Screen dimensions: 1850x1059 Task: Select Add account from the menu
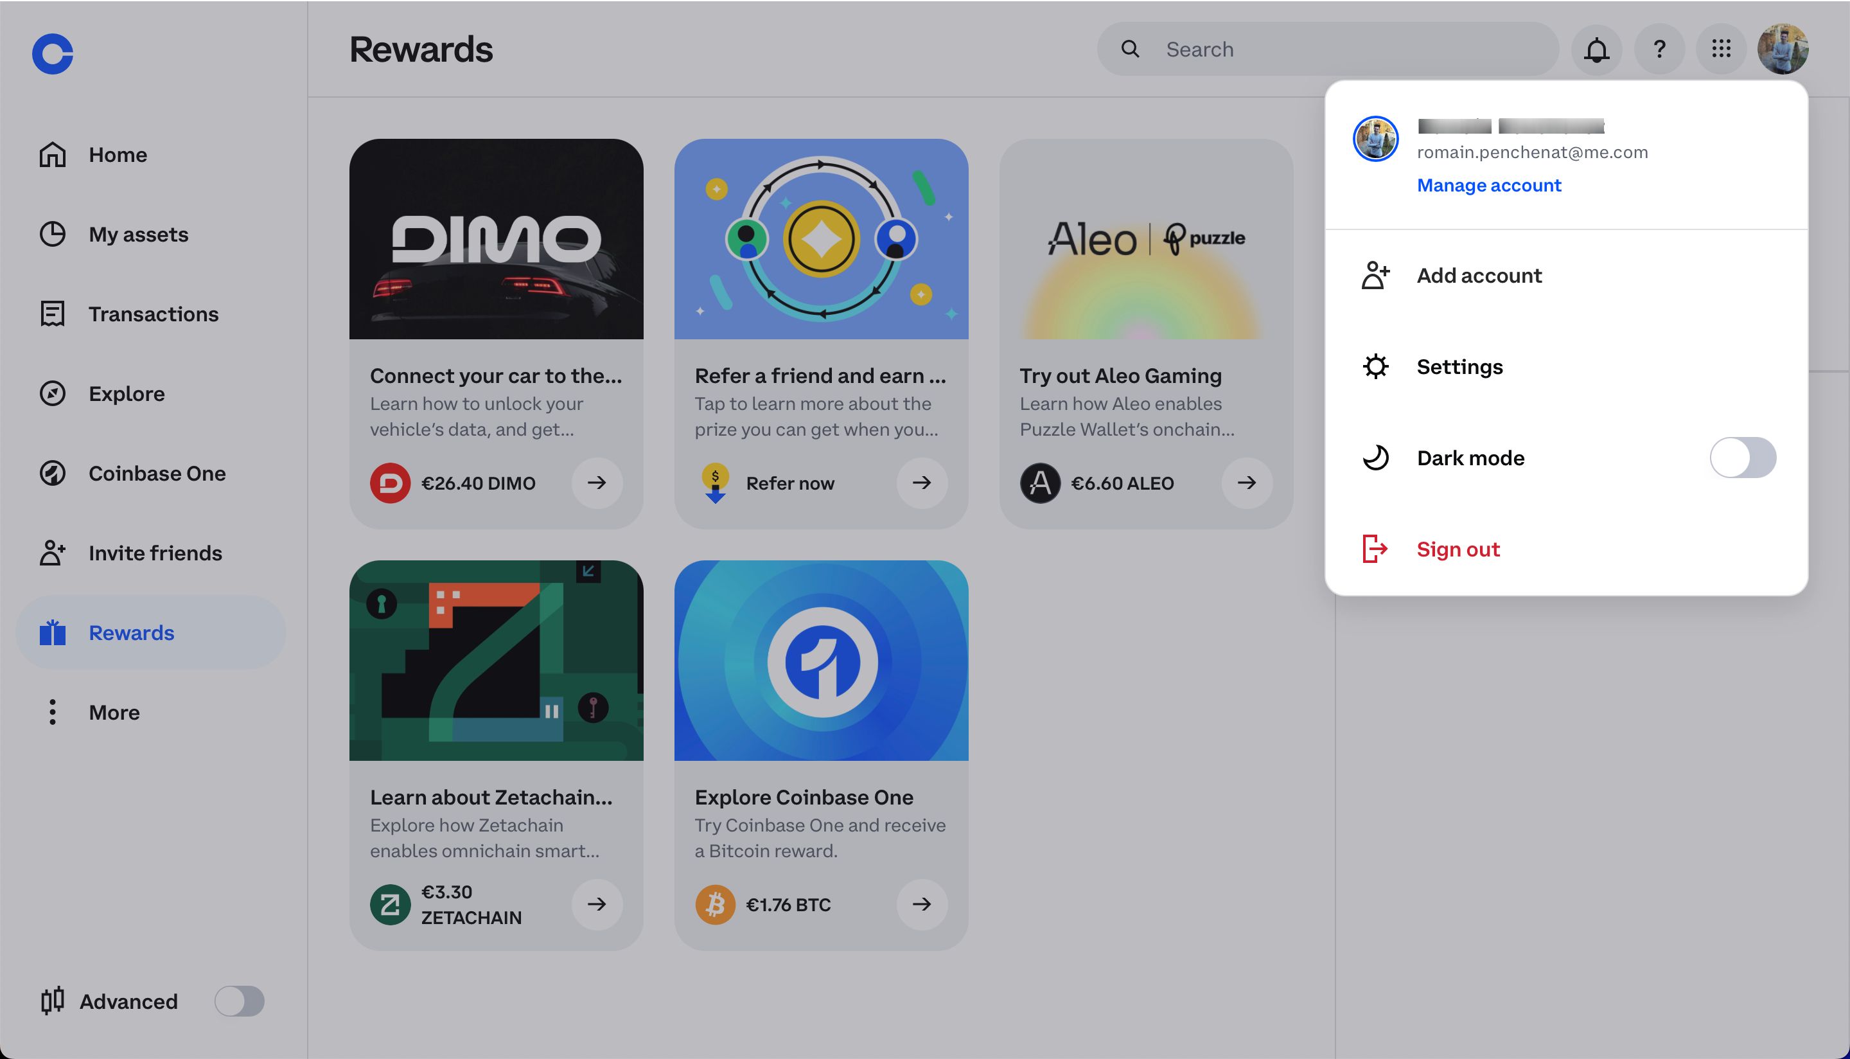point(1566,276)
